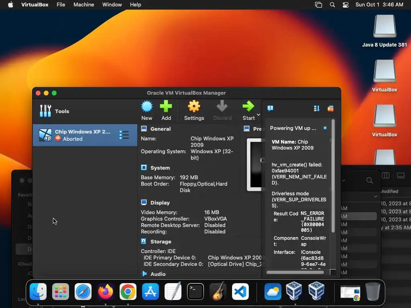Launch Safari from the Dock
411x308 pixels.
[x=83, y=292]
